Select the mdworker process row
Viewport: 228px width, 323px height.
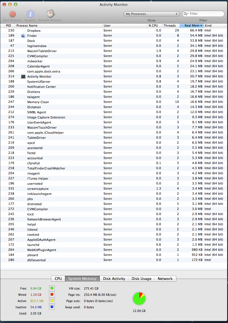[x=114, y=61]
